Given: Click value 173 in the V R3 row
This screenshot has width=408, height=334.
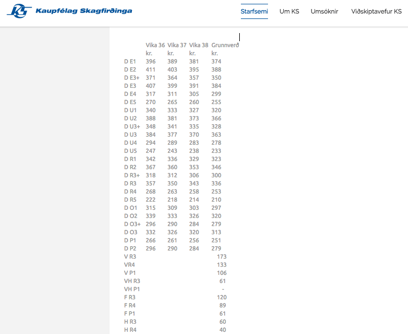Looking at the screenshot, I should tap(221, 256).
